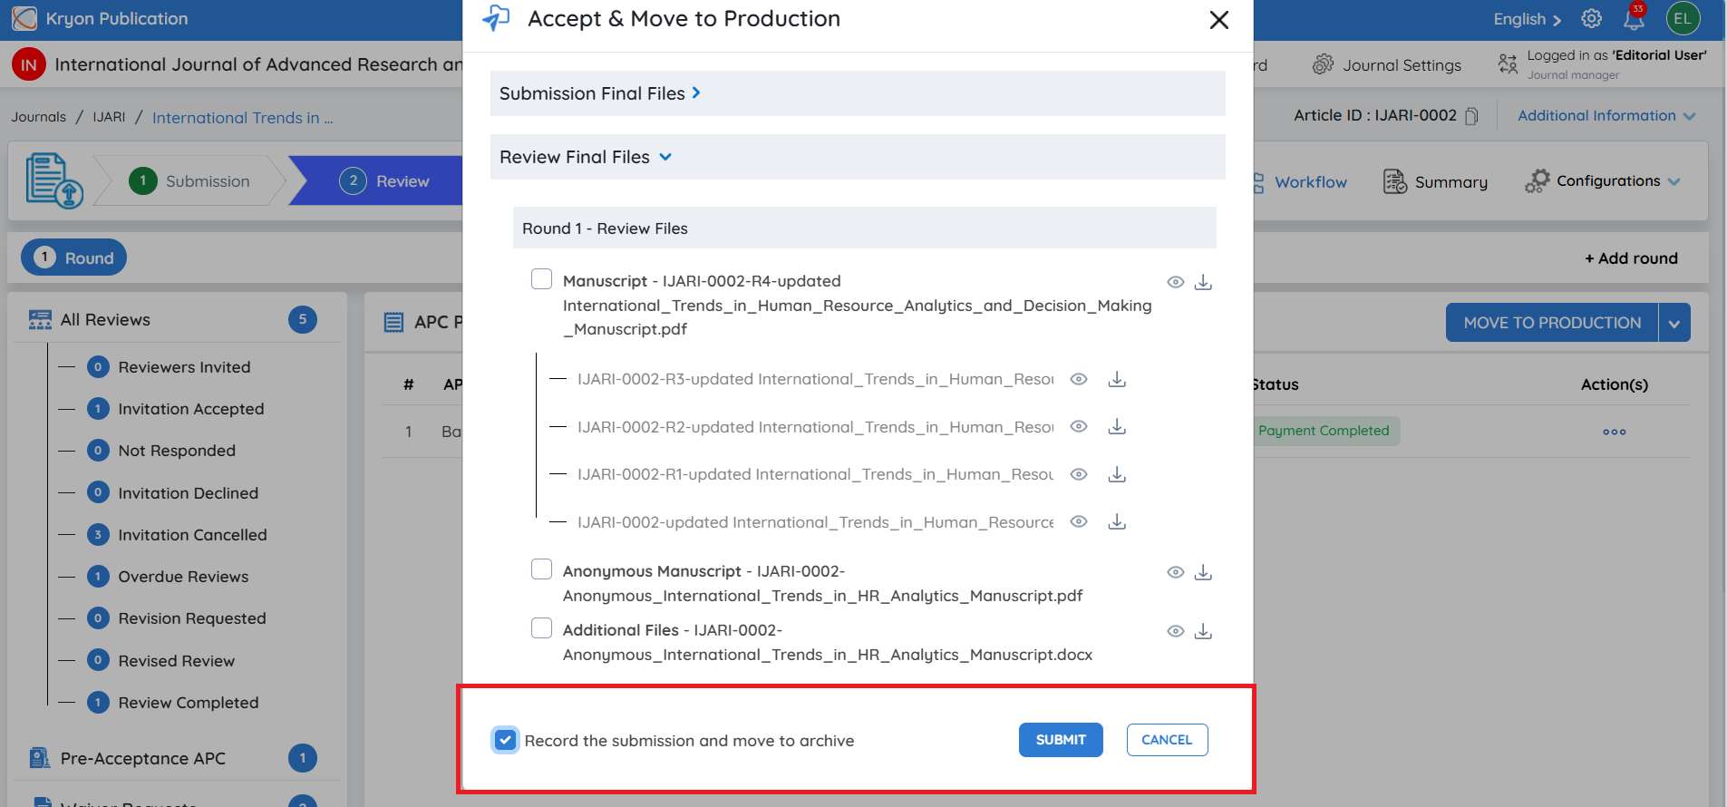Go to Submission stage step

click(x=189, y=181)
